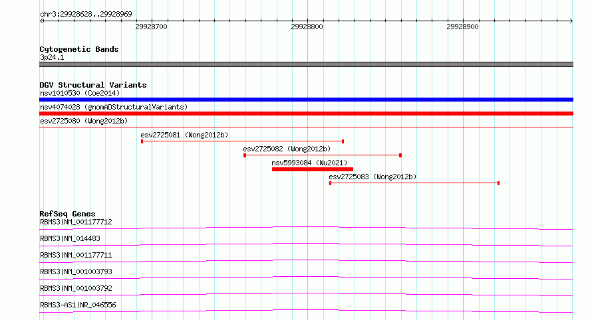Viewport: 592px width, 320px height.
Task: Select the 29928700 ruler position label
Action: [x=151, y=27]
